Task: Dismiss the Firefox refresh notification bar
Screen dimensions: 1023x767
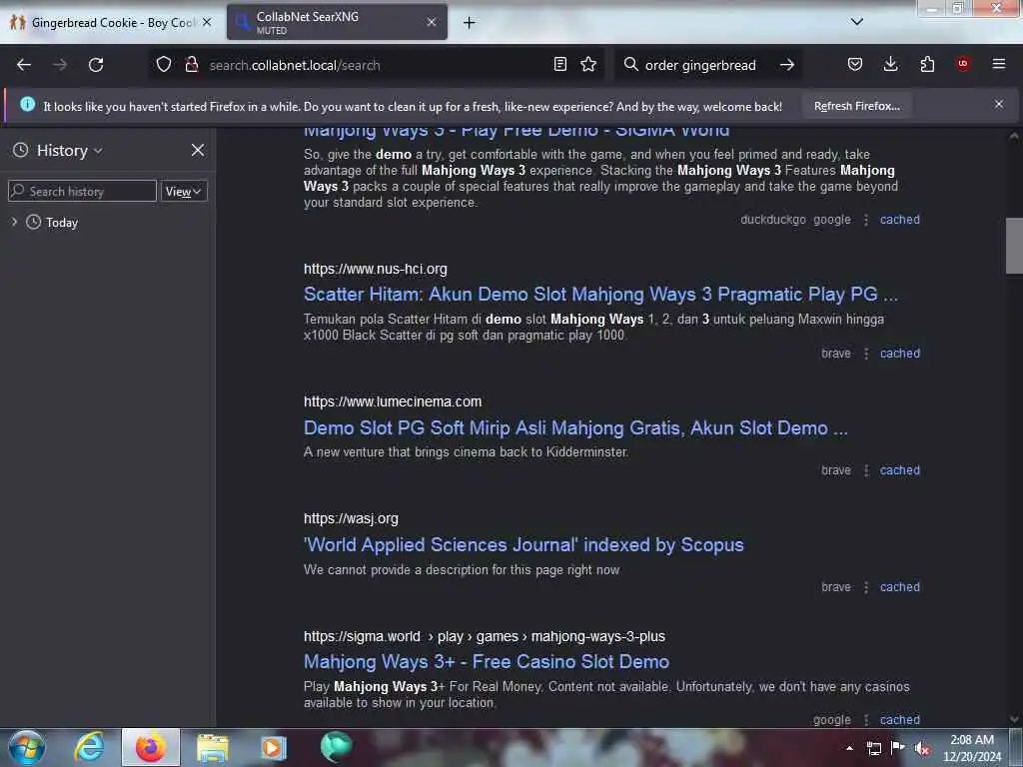Action: tap(999, 104)
